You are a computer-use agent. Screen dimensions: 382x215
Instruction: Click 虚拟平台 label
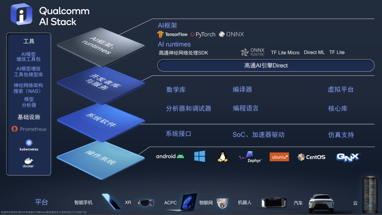pyautogui.click(x=340, y=89)
